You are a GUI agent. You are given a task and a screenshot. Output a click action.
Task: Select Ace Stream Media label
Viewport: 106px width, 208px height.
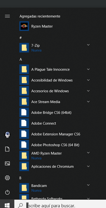45,102
